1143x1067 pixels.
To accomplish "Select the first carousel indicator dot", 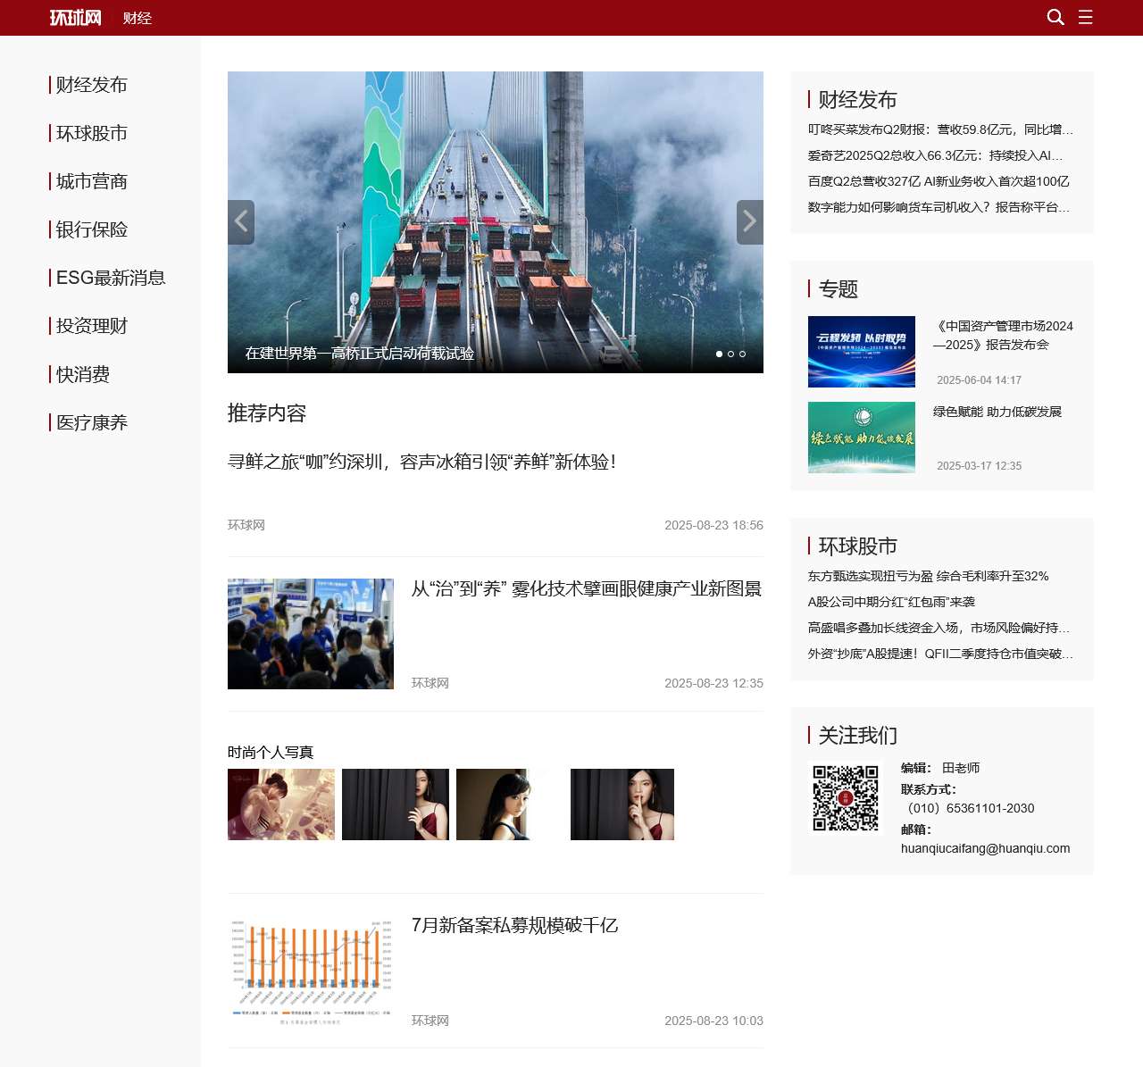I will pos(718,354).
